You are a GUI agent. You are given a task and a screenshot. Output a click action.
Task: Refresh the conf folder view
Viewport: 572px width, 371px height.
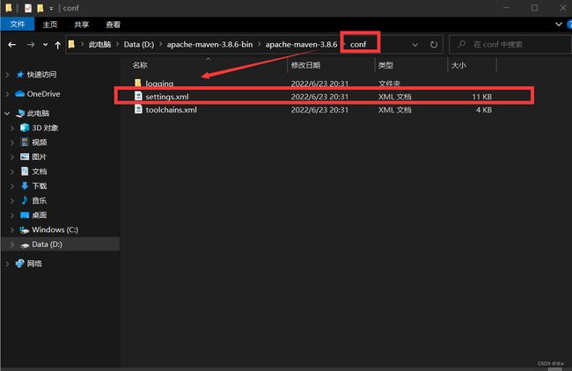click(434, 45)
